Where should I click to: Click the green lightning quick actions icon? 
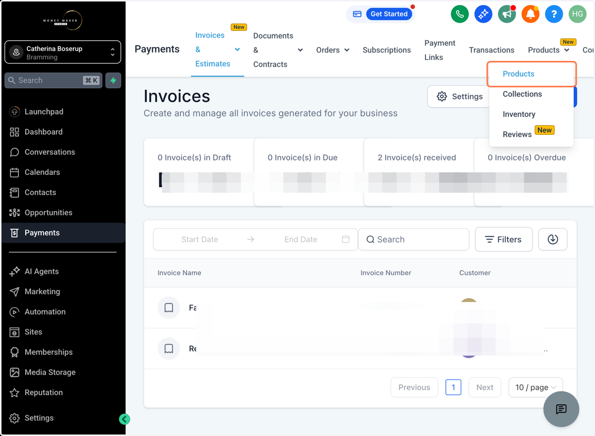[113, 80]
